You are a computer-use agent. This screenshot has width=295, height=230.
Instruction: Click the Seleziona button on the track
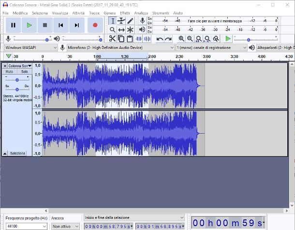click(x=17, y=153)
